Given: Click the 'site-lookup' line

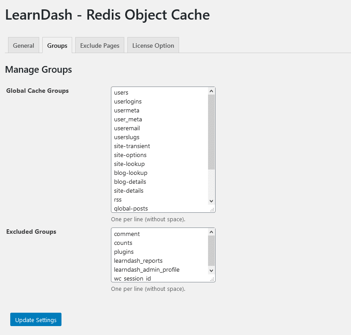Looking at the screenshot, I should click(x=129, y=164).
